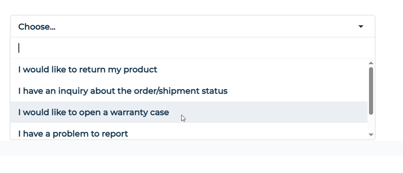Select "I would like to return my product"
Screen dimensions: 403x173
point(88,70)
